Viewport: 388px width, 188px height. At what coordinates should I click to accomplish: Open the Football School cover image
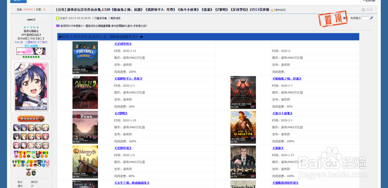pos(85,58)
